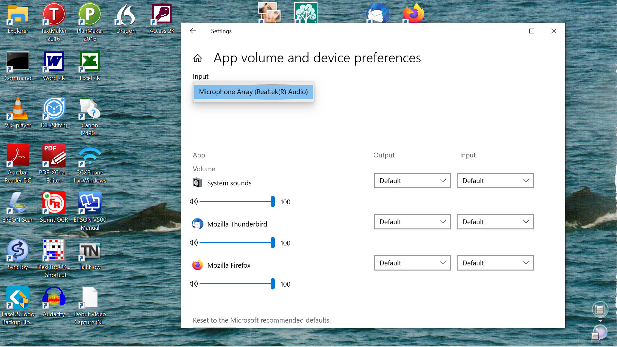Select the Dragon desktop shortcut
The height and width of the screenshot is (347, 617).
tap(126, 19)
